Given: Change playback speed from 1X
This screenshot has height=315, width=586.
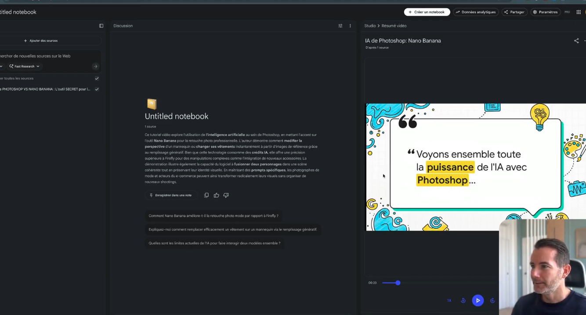Looking at the screenshot, I should [449, 301].
